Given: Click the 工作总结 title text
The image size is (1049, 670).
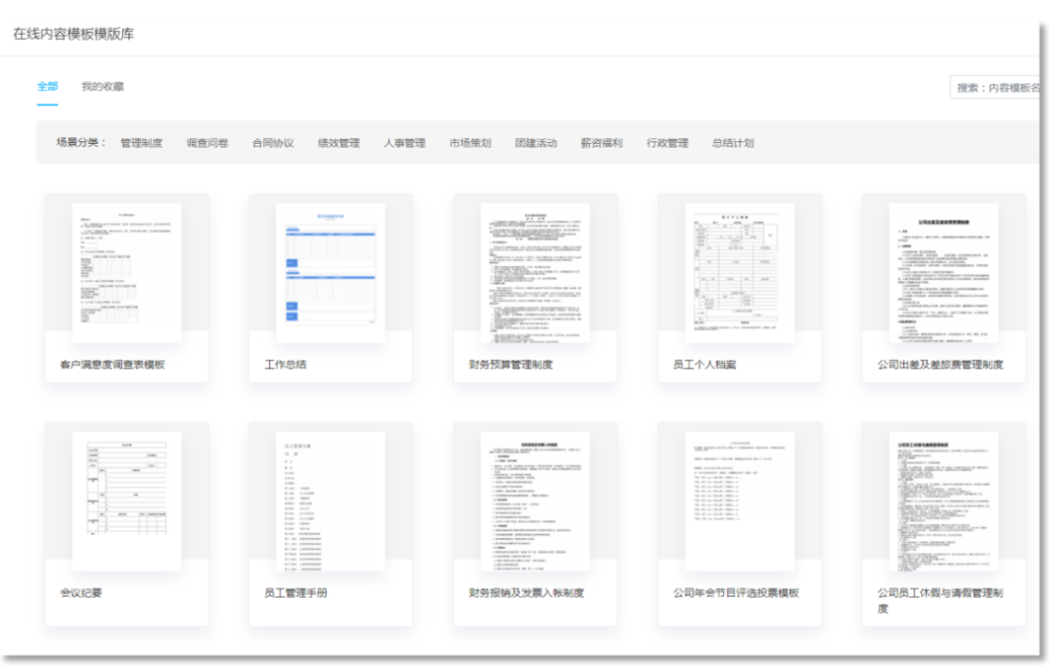Looking at the screenshot, I should 286,364.
